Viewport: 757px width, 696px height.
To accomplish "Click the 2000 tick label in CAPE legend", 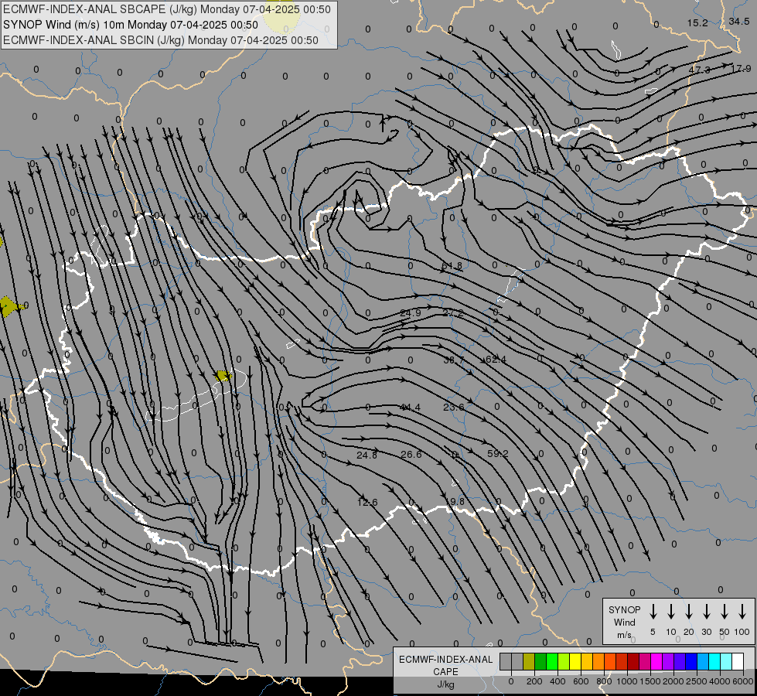I will pos(673,681).
